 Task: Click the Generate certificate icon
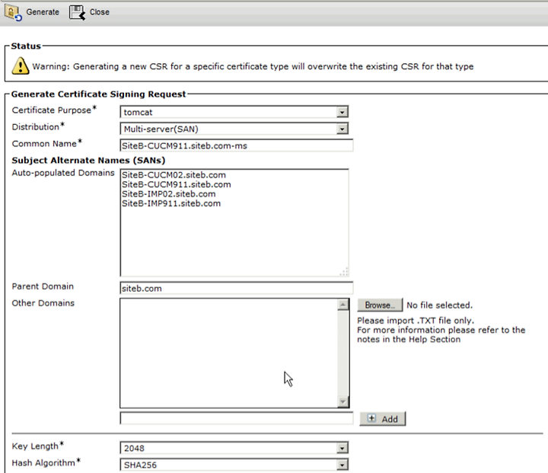click(x=13, y=13)
